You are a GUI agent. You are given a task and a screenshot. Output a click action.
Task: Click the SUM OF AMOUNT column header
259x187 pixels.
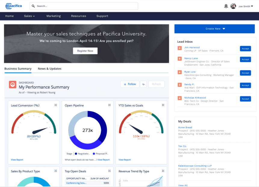100,178
